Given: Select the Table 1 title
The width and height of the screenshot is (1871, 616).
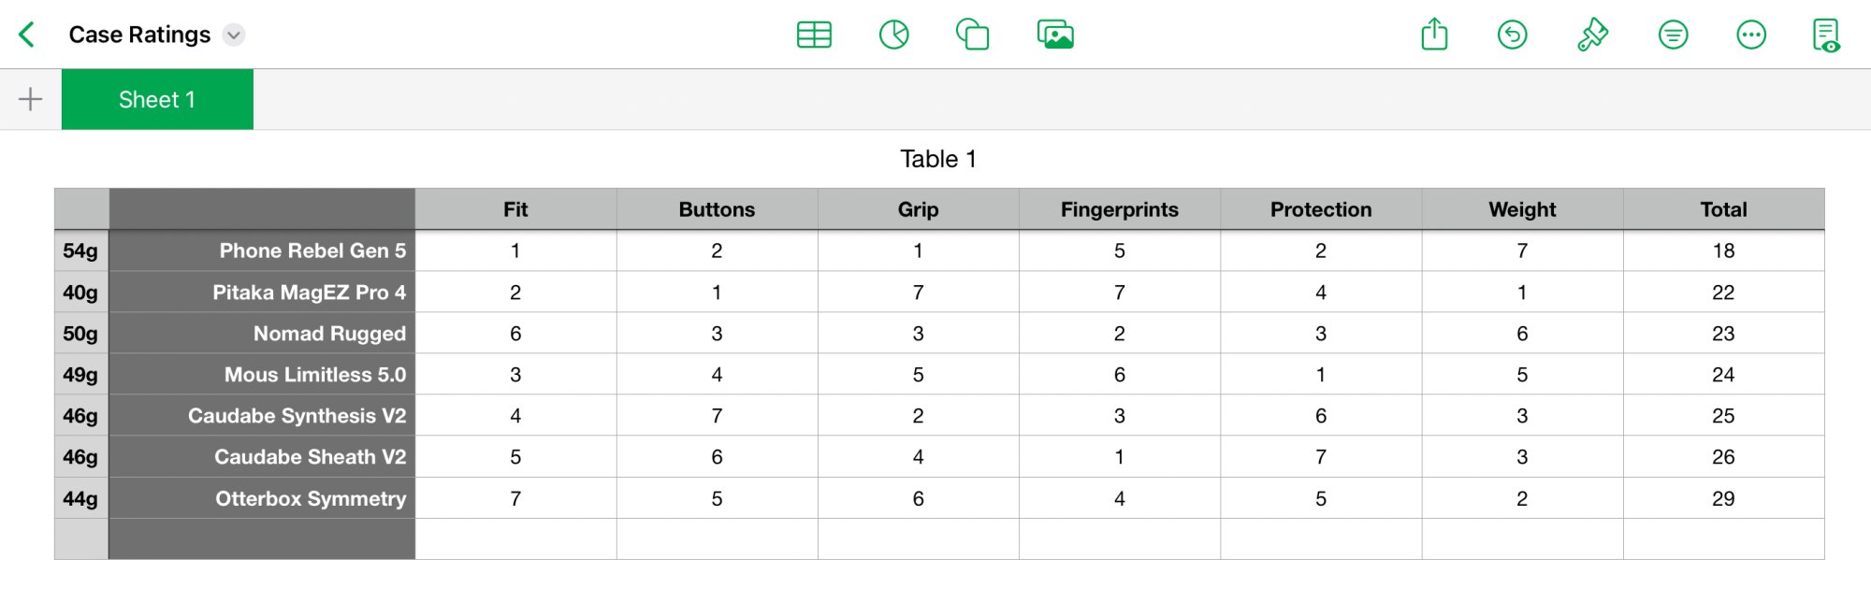Looking at the screenshot, I should 938,159.
